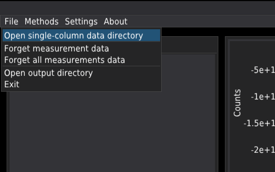Click the -5e+1 axis tick label

[263, 70]
